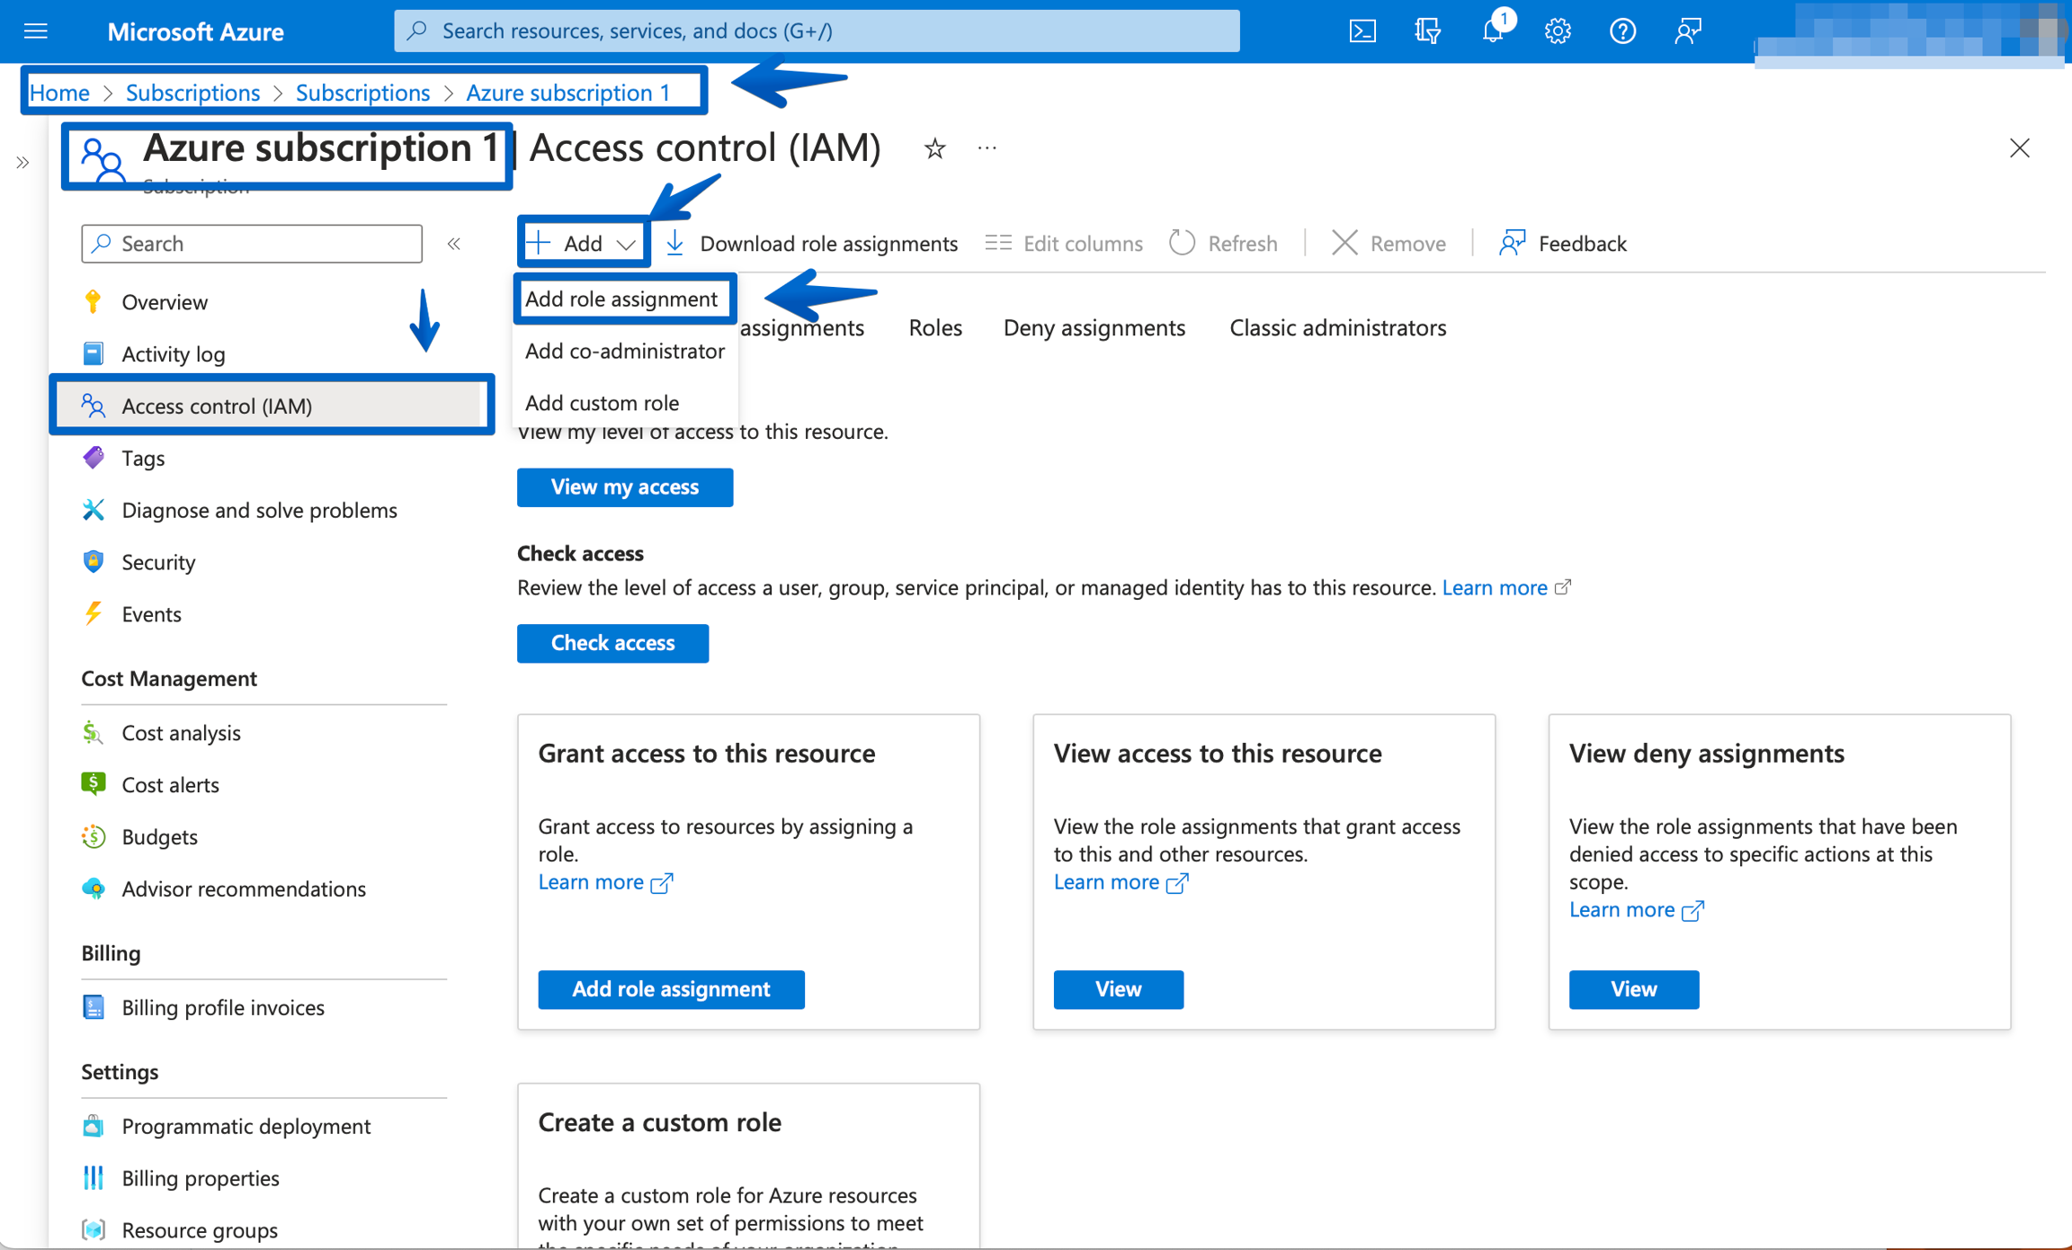Open the Classic administrators tab
This screenshot has width=2072, height=1250.
click(x=1337, y=327)
